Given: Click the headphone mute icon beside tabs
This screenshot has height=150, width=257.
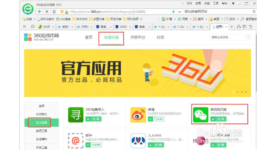Looking at the screenshot, I should click(239, 27).
